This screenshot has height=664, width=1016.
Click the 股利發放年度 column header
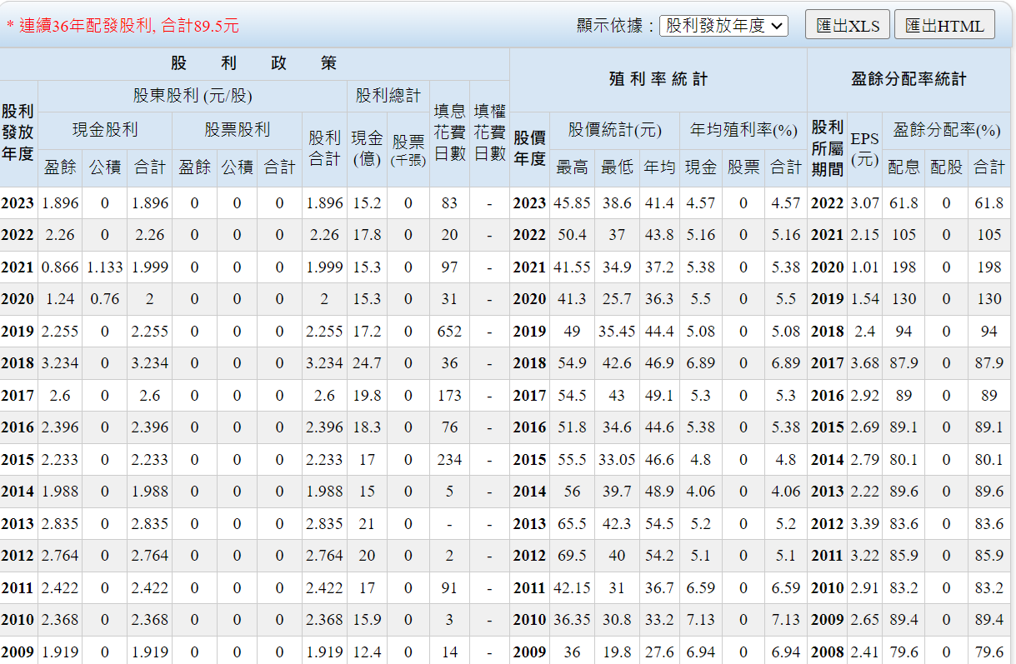(18, 133)
